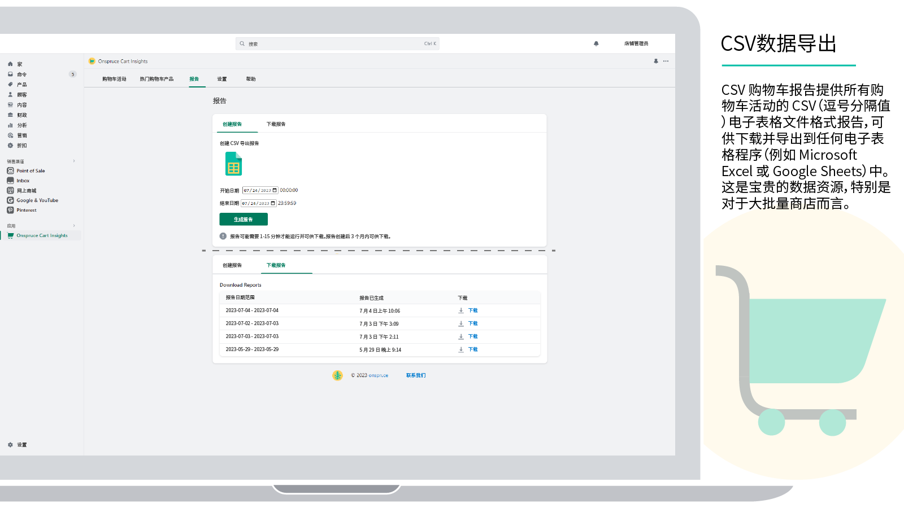Select the 报告 tab in app nav
This screenshot has width=904, height=508.
[x=194, y=79]
